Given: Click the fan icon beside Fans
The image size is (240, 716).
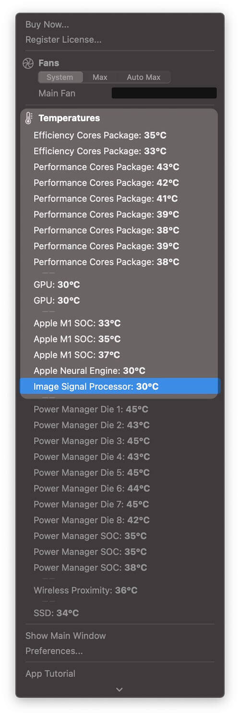Looking at the screenshot, I should 28,63.
